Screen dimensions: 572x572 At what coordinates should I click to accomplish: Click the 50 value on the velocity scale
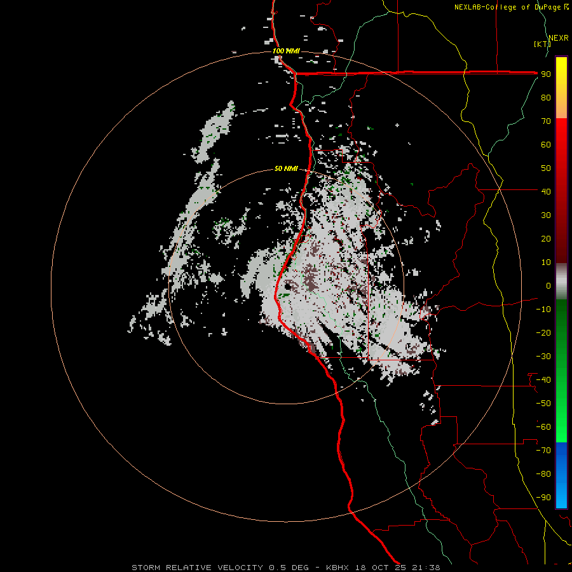click(x=546, y=168)
